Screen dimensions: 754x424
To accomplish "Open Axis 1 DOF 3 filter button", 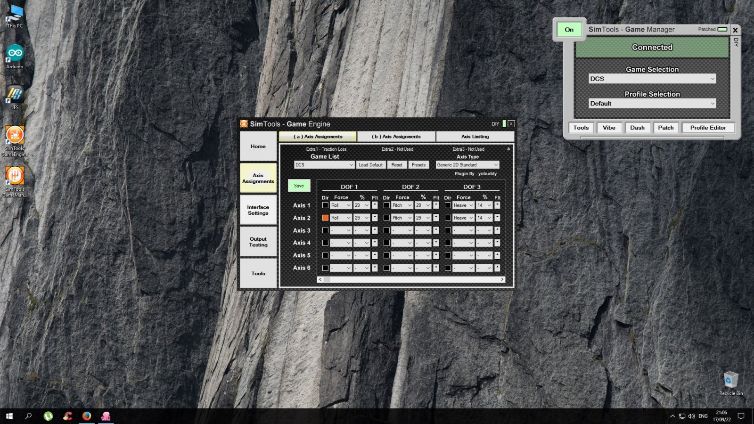I will point(497,205).
